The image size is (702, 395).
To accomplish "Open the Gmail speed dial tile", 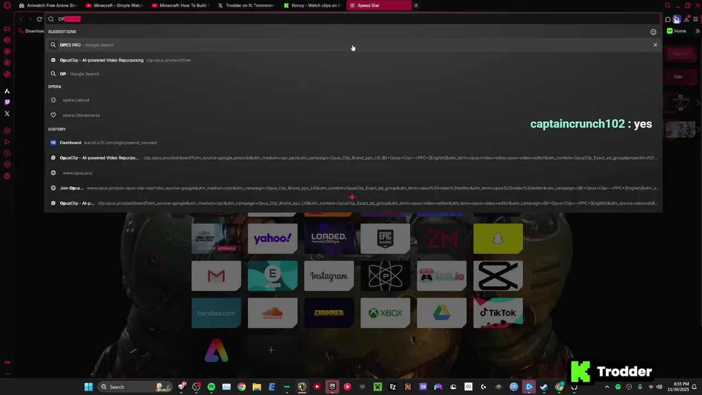I will click(216, 275).
